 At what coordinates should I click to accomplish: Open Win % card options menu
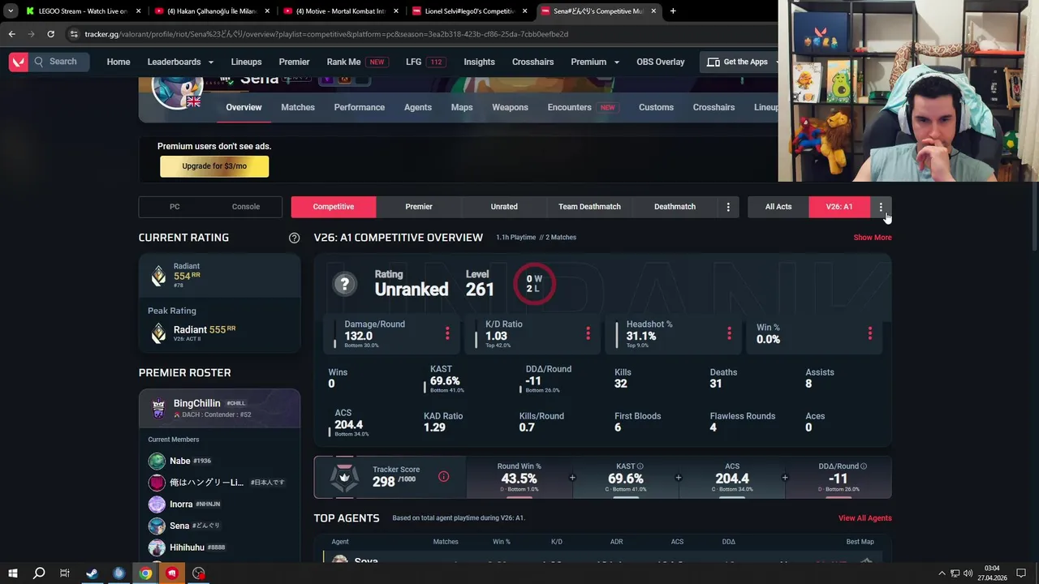pyautogui.click(x=869, y=333)
